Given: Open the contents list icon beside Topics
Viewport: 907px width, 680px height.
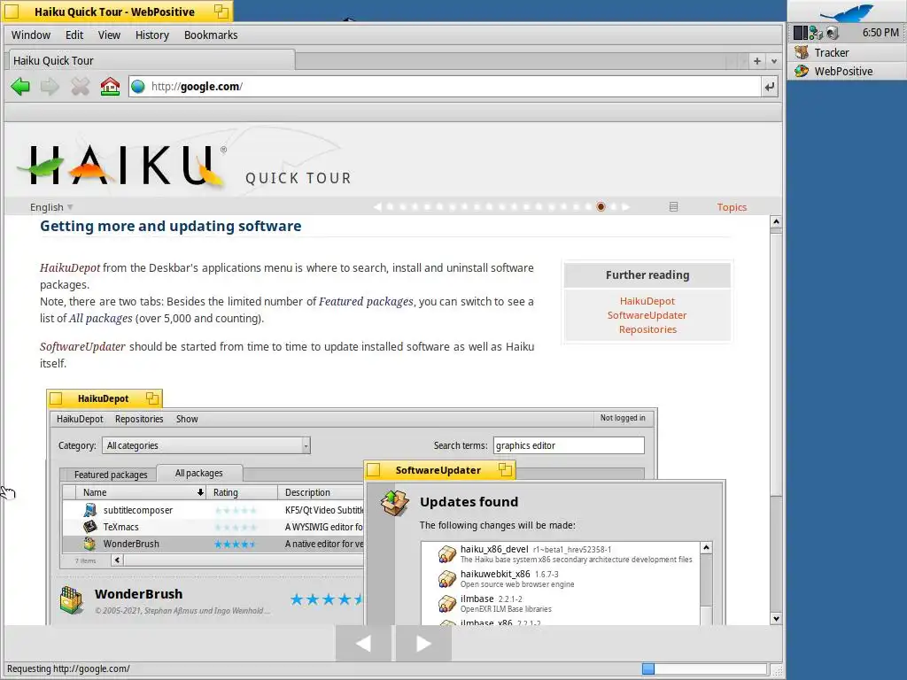Looking at the screenshot, I should (x=673, y=206).
